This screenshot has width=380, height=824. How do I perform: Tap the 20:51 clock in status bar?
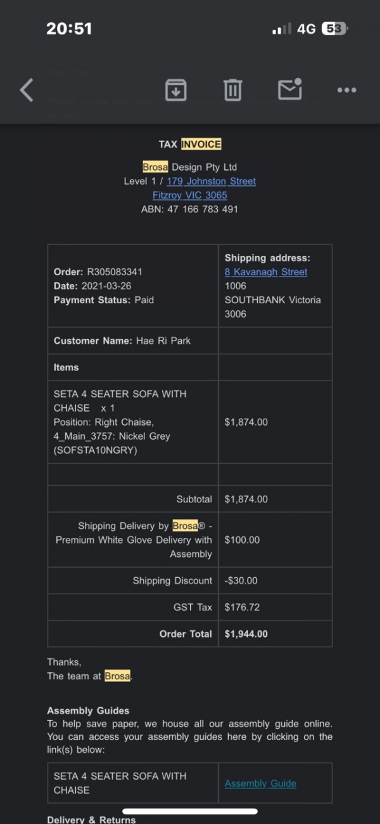pos(69,29)
